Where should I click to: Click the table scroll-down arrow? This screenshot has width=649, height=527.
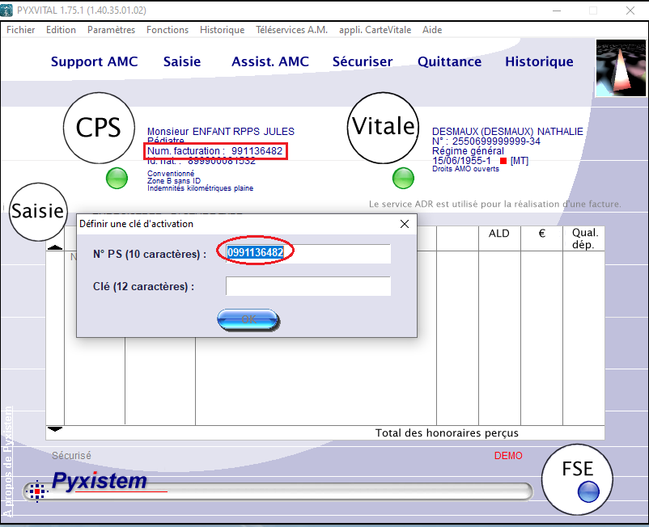click(55, 429)
